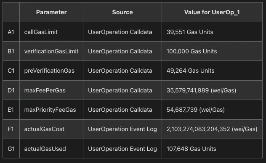
Task: Click the 107,648 Gas Units value
Action: pos(192,149)
